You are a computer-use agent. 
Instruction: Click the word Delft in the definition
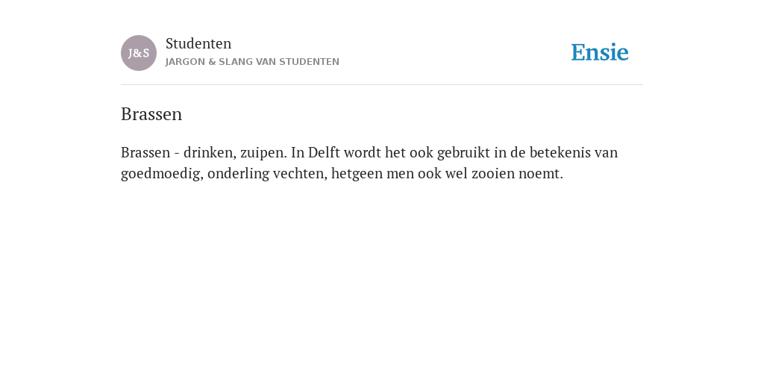[x=324, y=152]
